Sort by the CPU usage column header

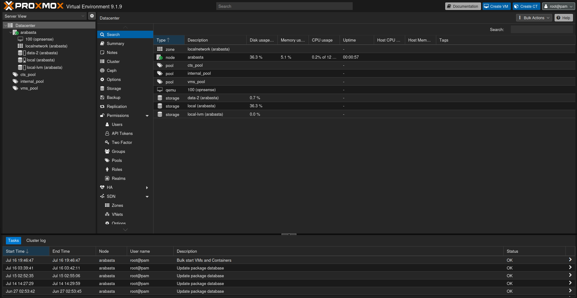pyautogui.click(x=324, y=40)
